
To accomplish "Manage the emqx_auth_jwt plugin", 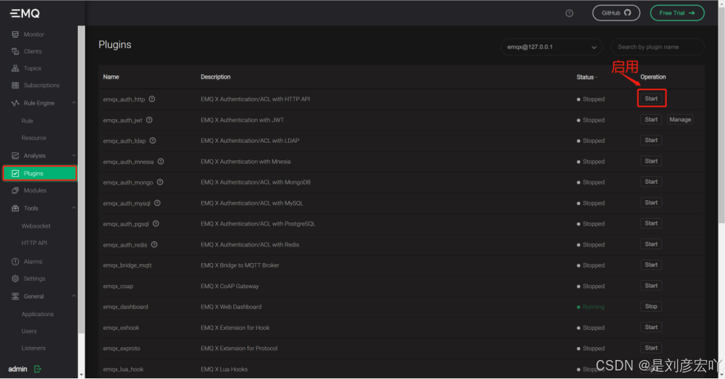I will pyautogui.click(x=680, y=120).
